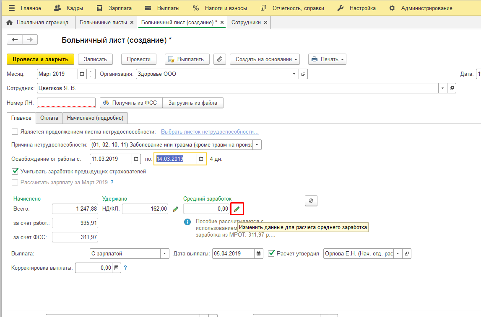Close Больничный лист (создание) tab
This screenshot has height=317, width=481.
[222, 22]
